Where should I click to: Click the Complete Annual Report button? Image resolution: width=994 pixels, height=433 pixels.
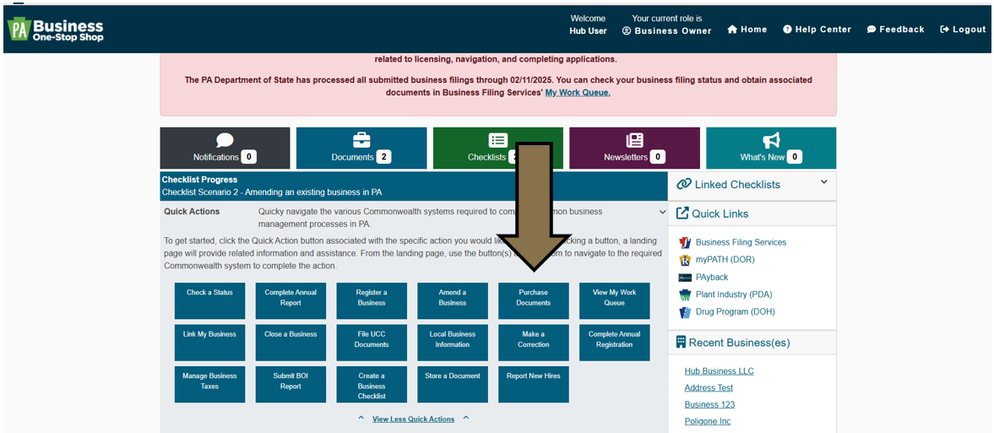pyautogui.click(x=291, y=300)
